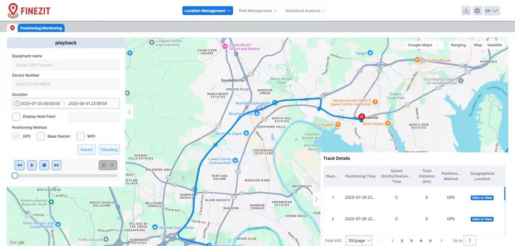Open the Statistical Analysis menu
The image size is (515, 246).
(305, 10)
